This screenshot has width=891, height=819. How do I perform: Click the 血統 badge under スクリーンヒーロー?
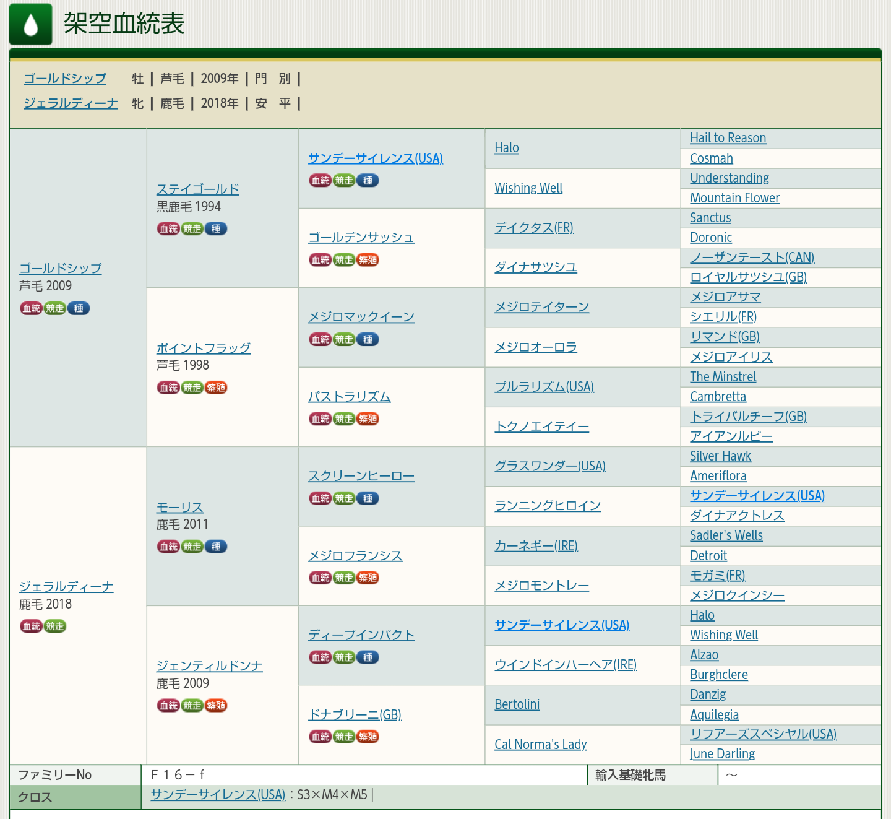point(321,498)
